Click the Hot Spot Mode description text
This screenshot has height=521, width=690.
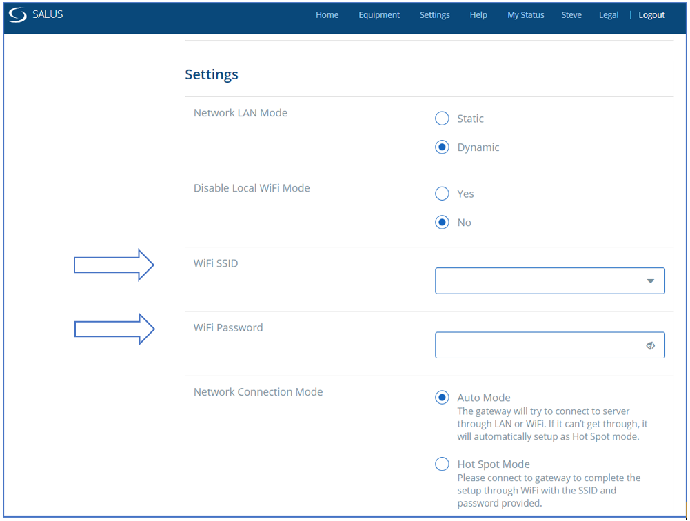point(549,490)
